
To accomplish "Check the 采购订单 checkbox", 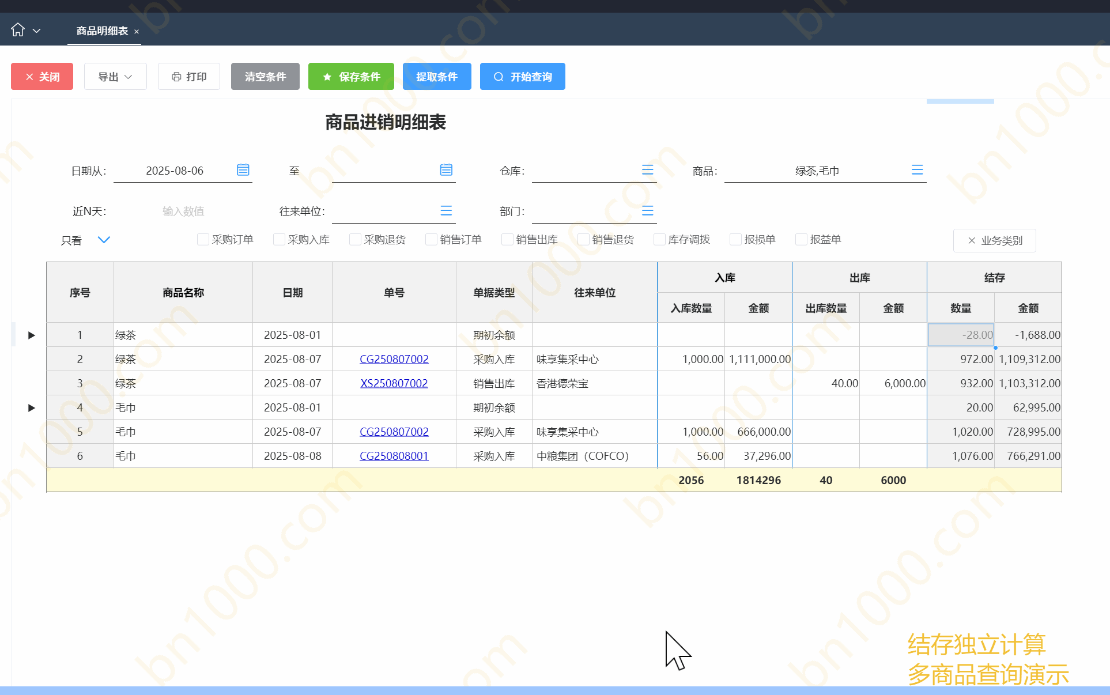I will click(203, 239).
